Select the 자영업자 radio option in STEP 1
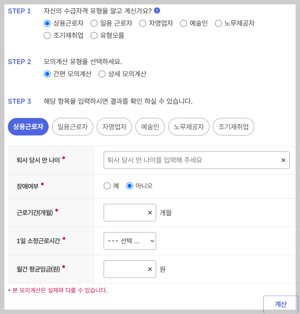Screen dimensions: 300x314 point(142,24)
